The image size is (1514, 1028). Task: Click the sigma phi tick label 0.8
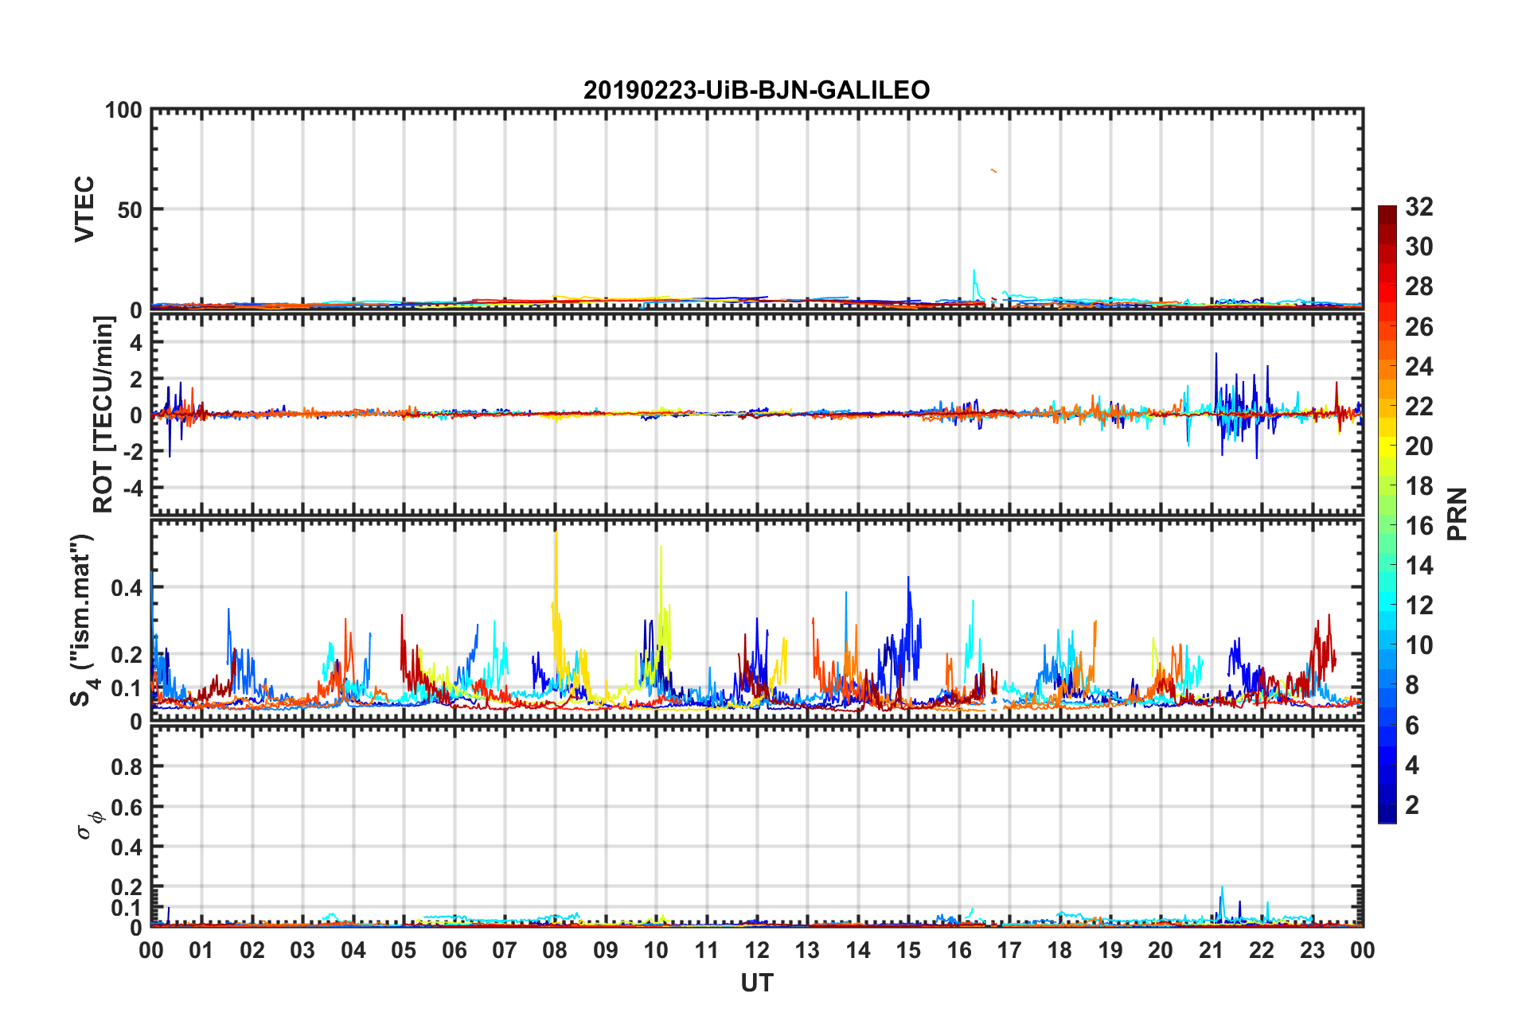[x=127, y=767]
